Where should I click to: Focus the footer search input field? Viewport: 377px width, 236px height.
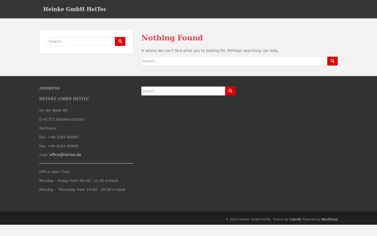tap(183, 91)
